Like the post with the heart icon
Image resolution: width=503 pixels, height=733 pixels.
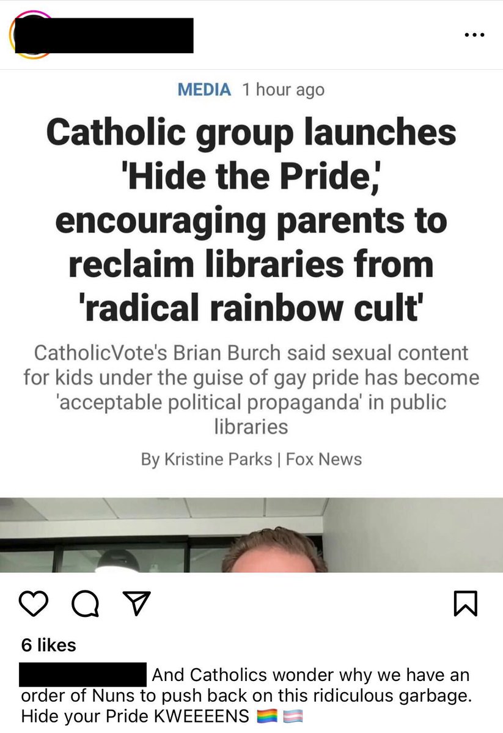coord(33,603)
